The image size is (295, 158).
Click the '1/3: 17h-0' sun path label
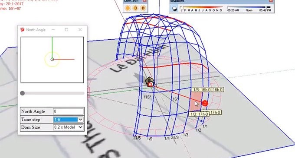(199, 114)
